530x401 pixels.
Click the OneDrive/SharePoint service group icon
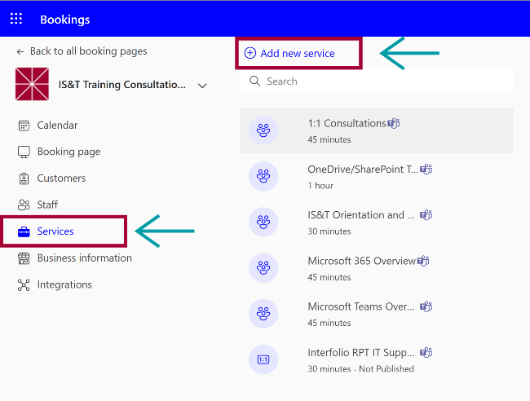point(263,176)
